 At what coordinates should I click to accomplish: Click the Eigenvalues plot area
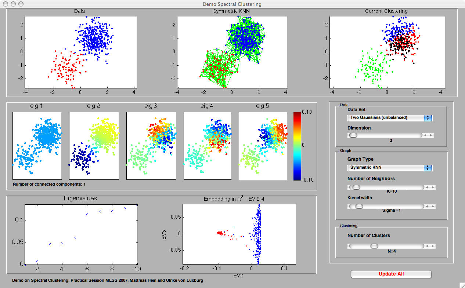[81, 234]
